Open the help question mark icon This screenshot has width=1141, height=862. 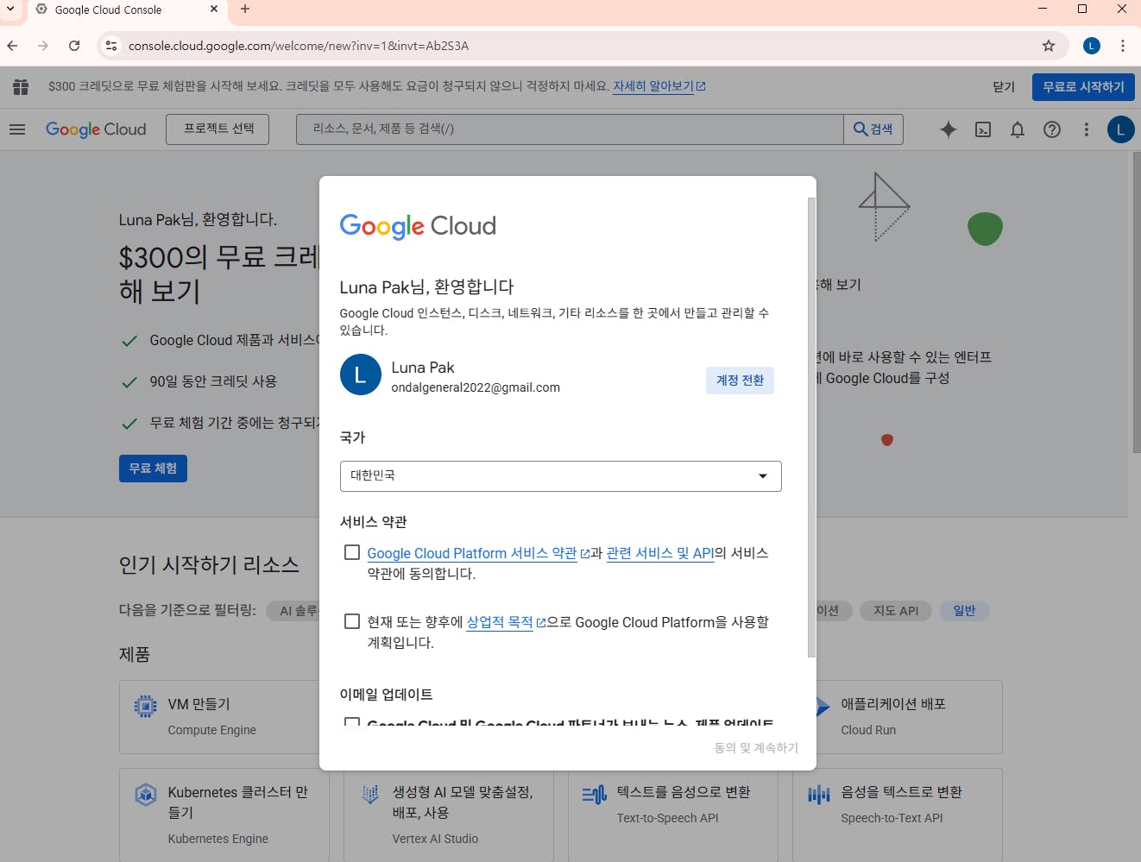click(1052, 129)
